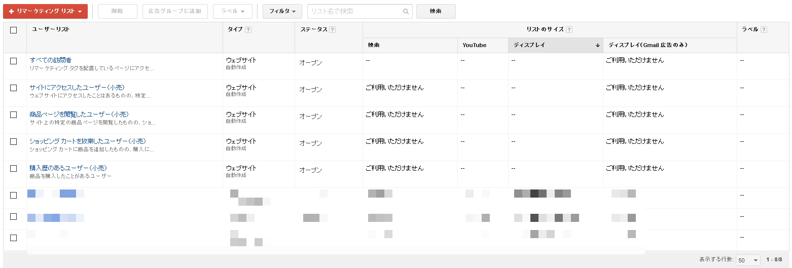This screenshot has height=268, width=792.
Task: Open help icon next to ステータス header
Action: (x=332, y=29)
